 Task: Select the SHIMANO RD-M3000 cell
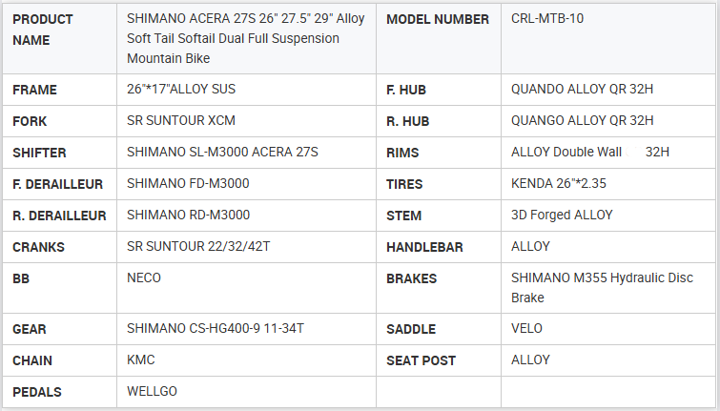[188, 216]
